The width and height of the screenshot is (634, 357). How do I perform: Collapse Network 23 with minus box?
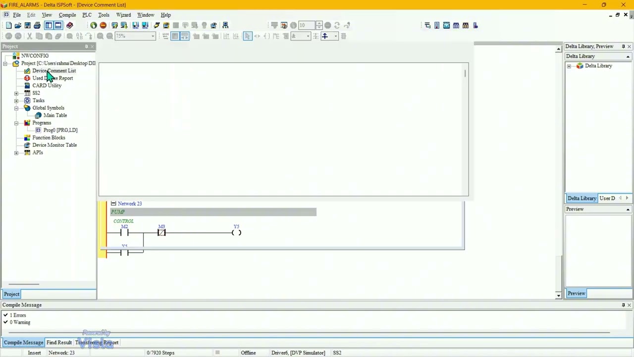(x=113, y=203)
